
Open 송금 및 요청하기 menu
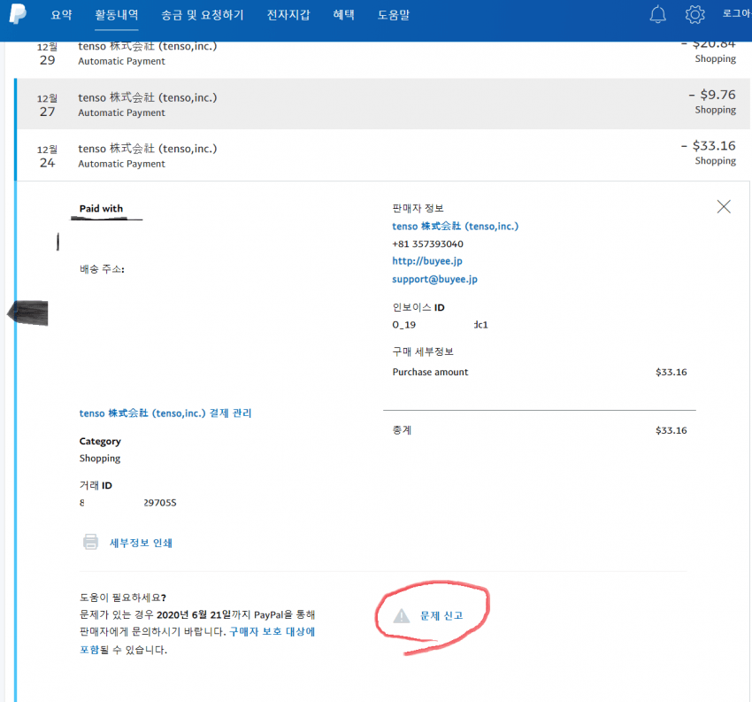tap(203, 15)
